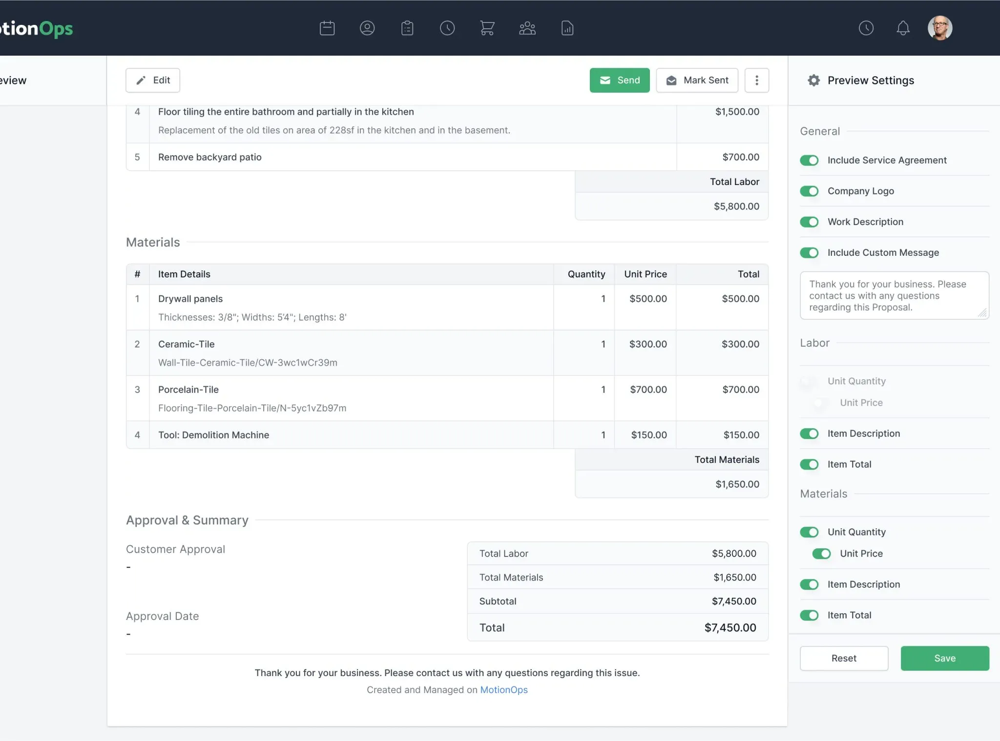This screenshot has width=1000, height=741.
Task: Toggle the disabled Labor Unit Quantity switch
Action: click(x=809, y=381)
